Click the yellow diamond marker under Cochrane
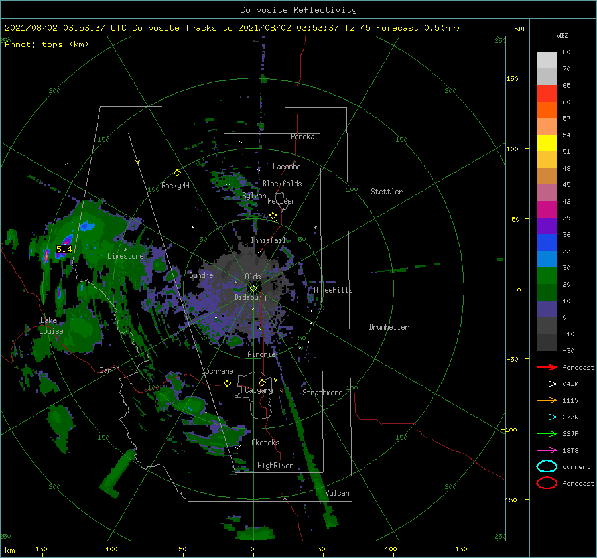This screenshot has width=597, height=558. 228,383
